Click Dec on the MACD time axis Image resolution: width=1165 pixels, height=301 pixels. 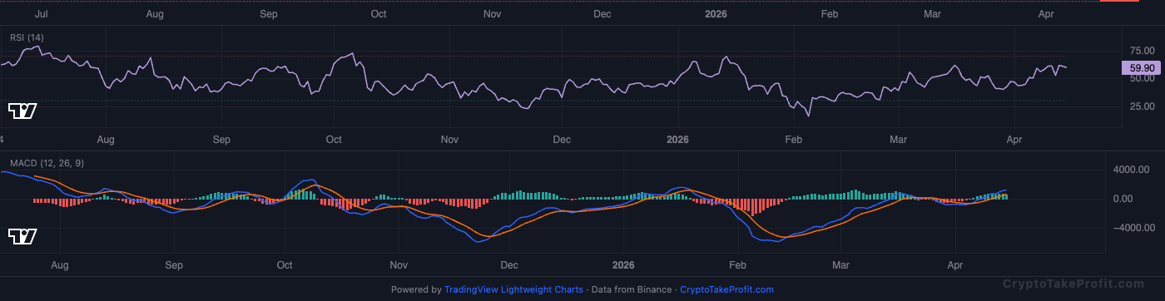coord(508,265)
